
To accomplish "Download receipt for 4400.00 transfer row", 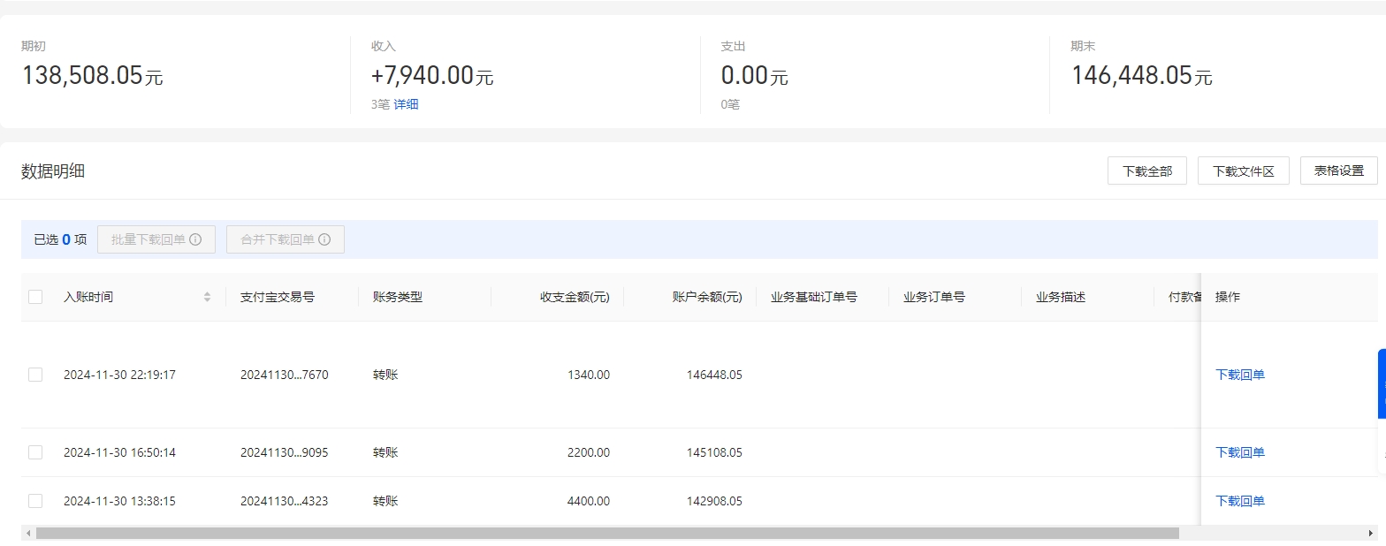I will coord(1240,501).
